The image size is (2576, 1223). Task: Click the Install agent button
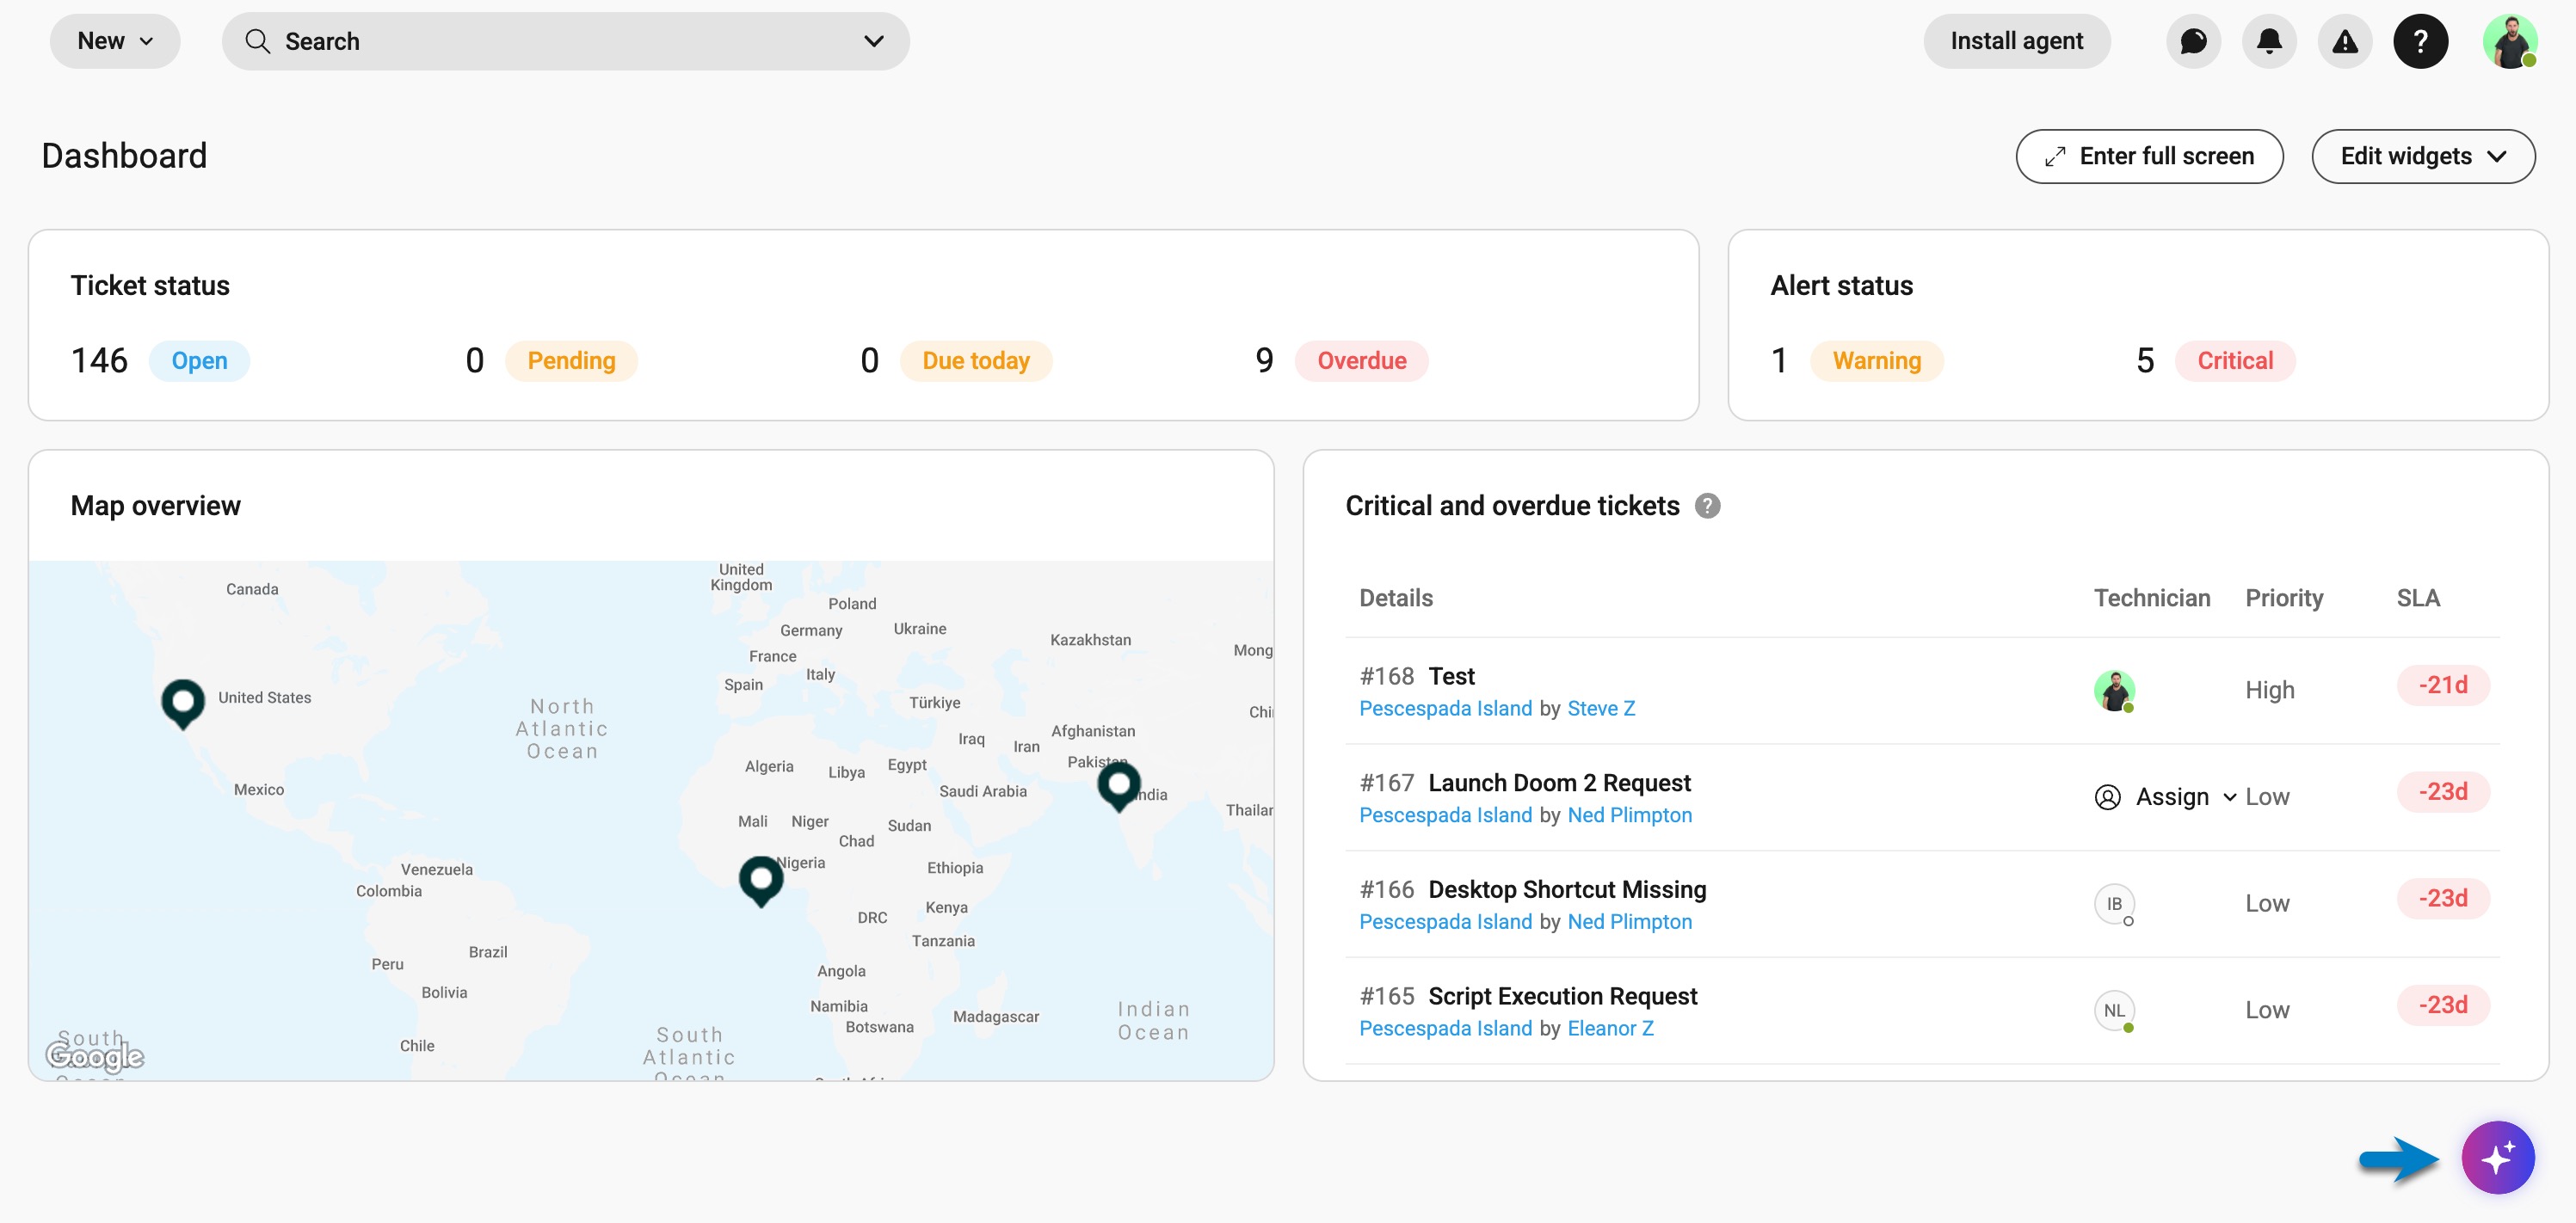pos(2016,41)
